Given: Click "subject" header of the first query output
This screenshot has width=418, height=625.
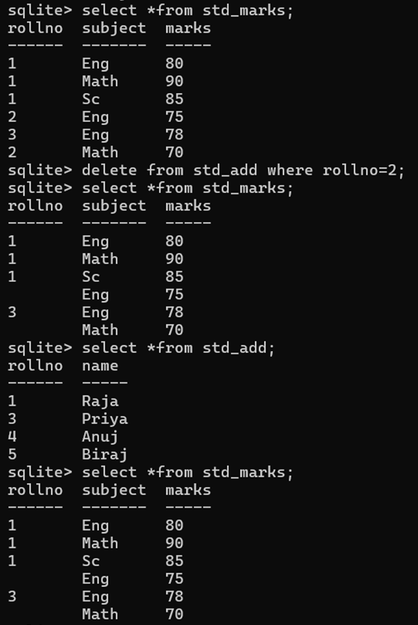Looking at the screenshot, I should click(114, 28).
